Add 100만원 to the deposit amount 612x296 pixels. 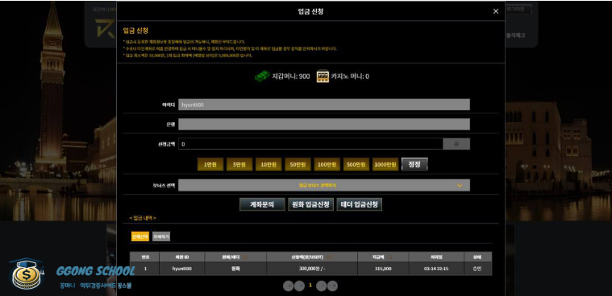tap(327, 164)
